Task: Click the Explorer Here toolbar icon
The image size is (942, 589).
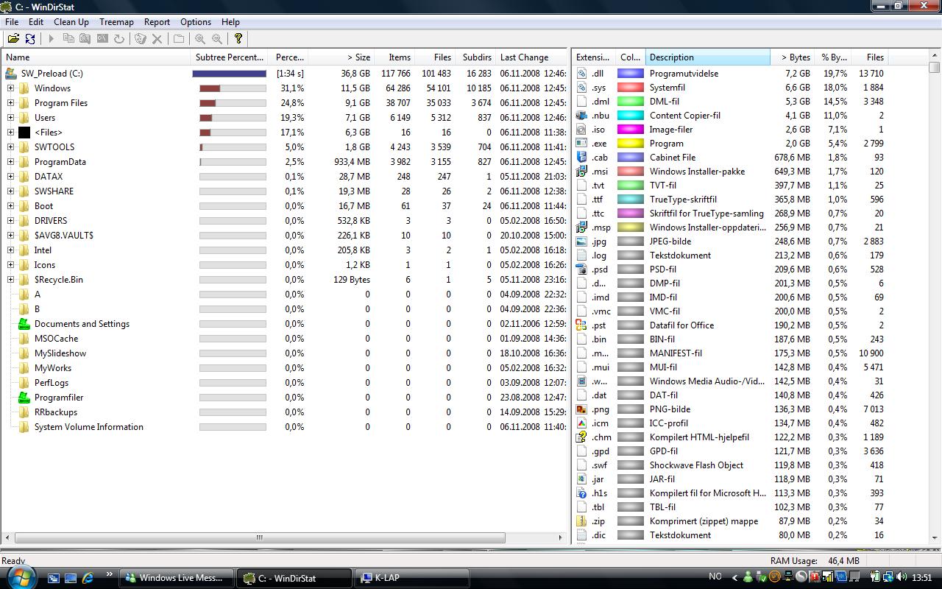Action: pyautogui.click(x=85, y=39)
